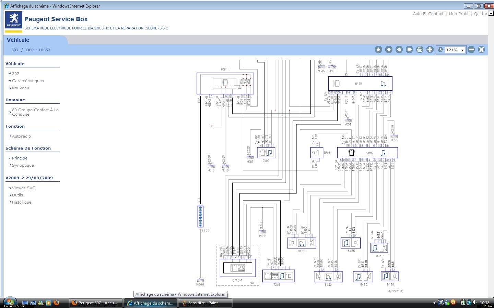Pan the schematic left with the left arrow

pyautogui.click(x=399, y=50)
